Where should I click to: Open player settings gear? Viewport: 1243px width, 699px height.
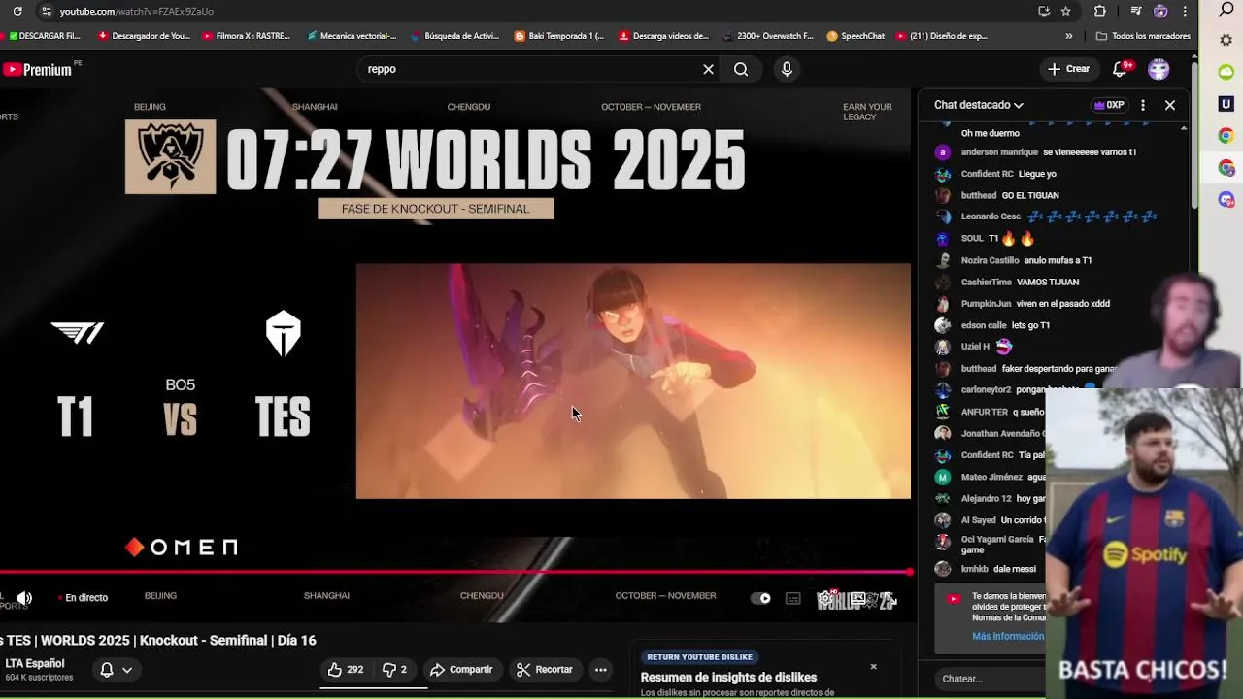pos(825,598)
